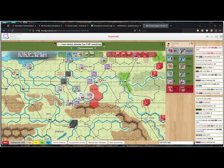Click Germany production icon showing 22(13)
Screen dimensions: 224x168
182,51
